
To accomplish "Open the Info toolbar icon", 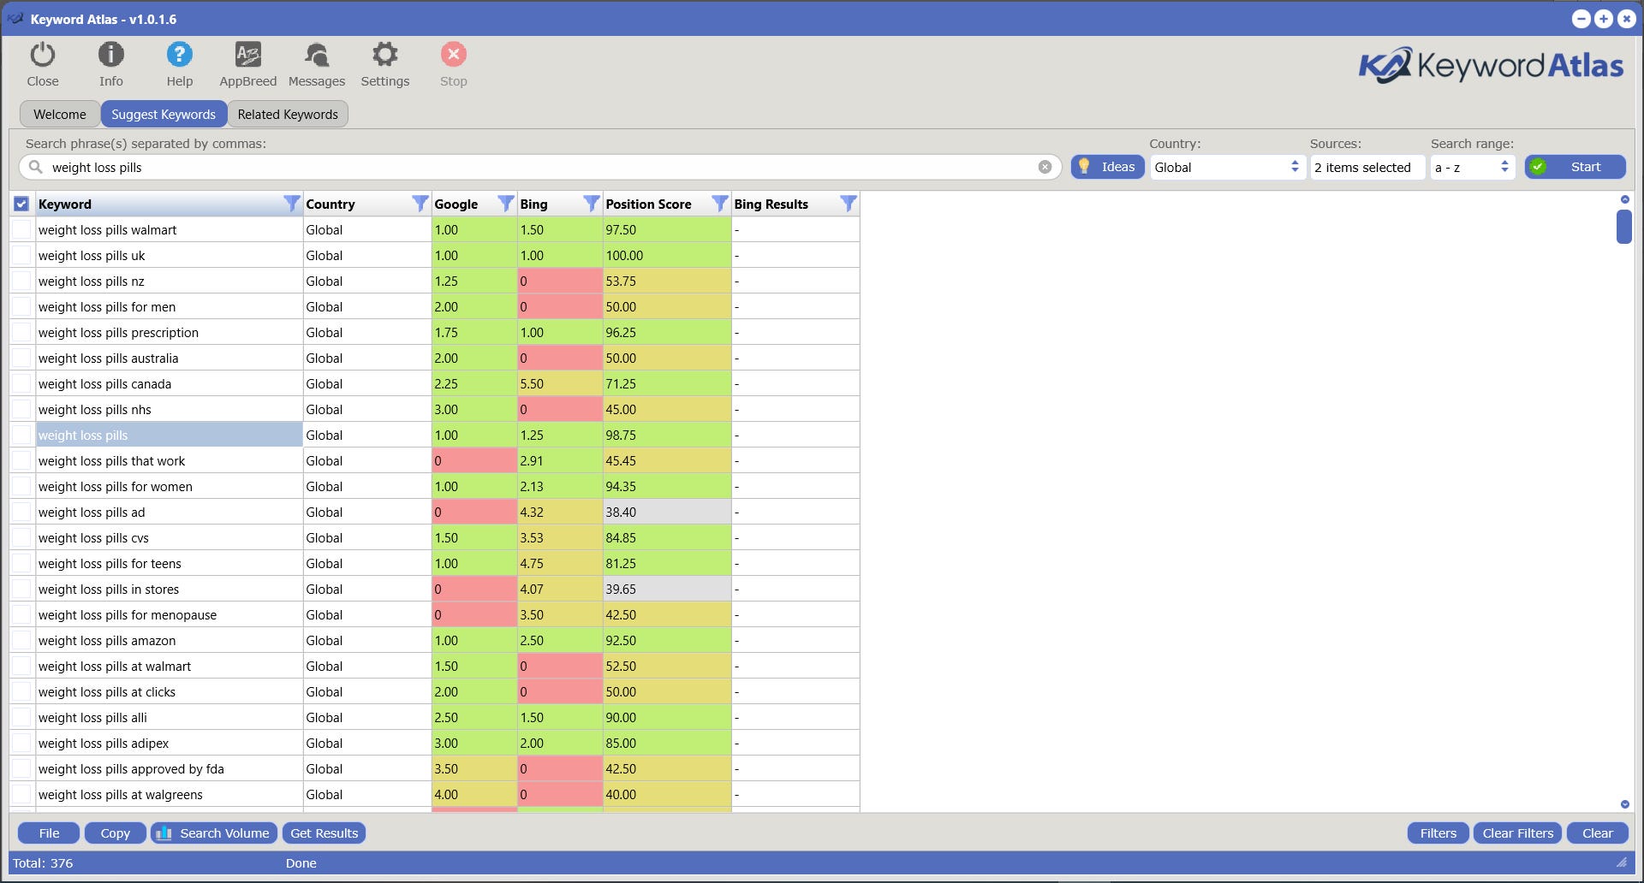I will tap(110, 55).
